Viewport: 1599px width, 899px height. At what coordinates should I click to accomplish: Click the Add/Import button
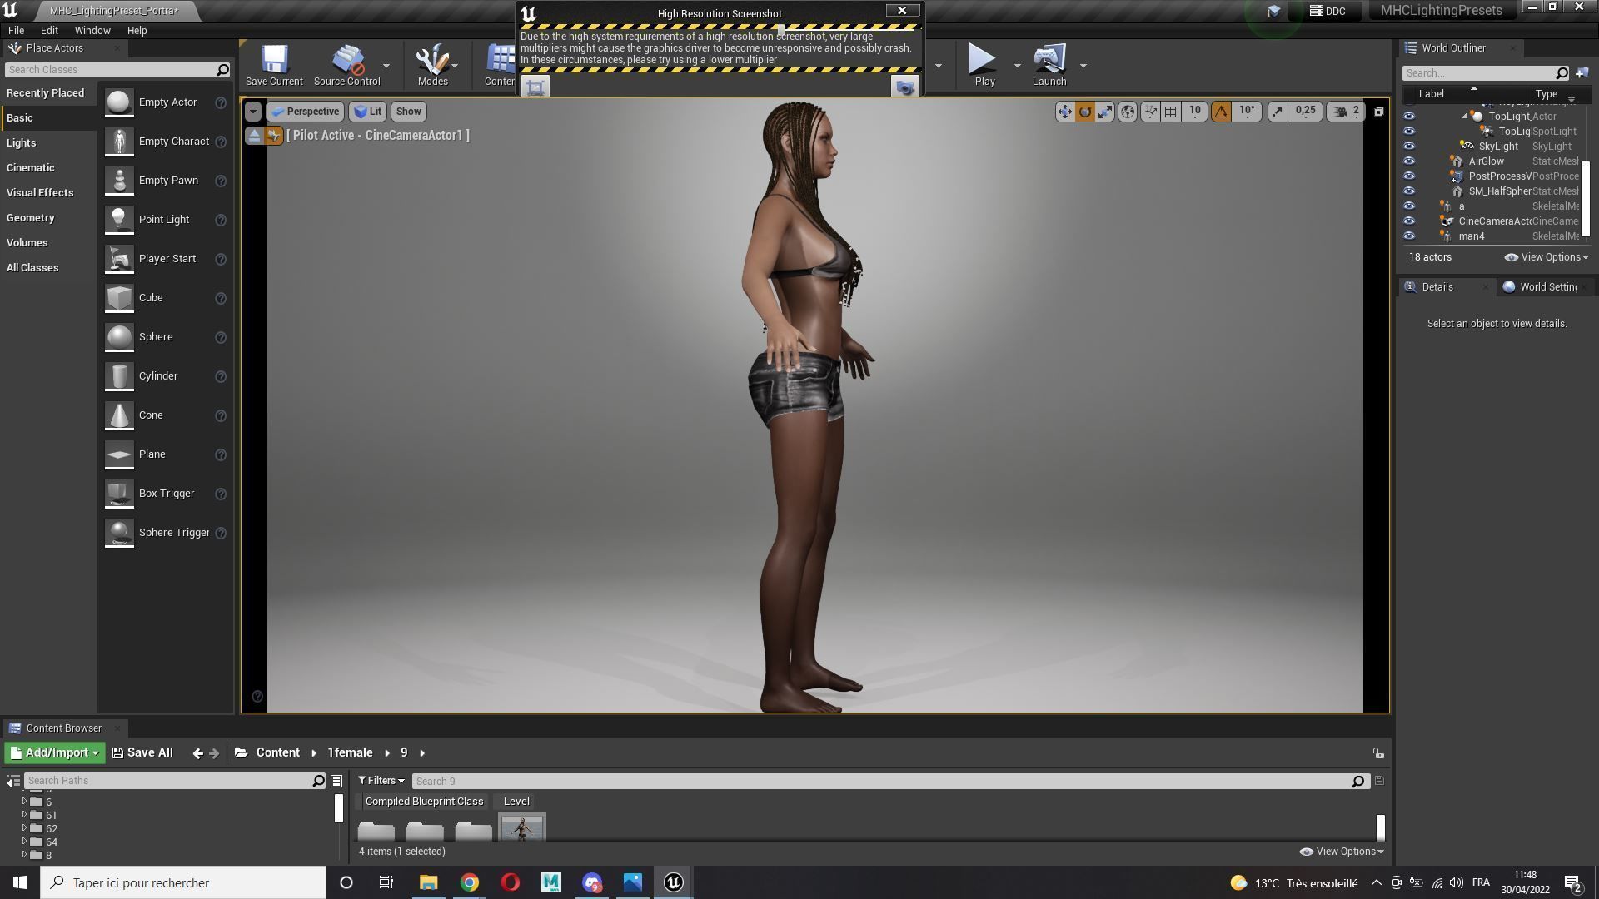(x=55, y=753)
